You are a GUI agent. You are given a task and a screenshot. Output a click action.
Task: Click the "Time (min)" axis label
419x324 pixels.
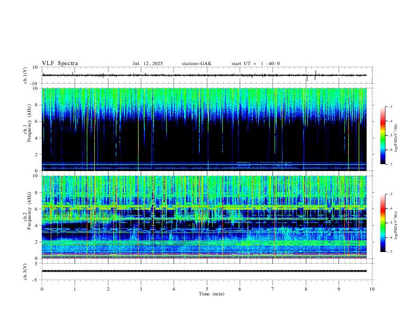[212, 294]
